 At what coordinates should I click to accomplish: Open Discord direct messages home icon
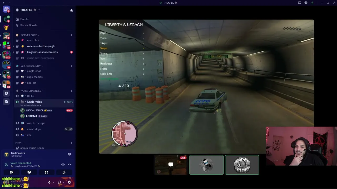(6, 9)
